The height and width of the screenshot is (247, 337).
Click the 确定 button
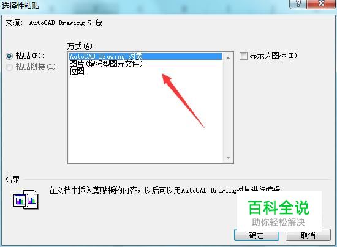coord(257,235)
